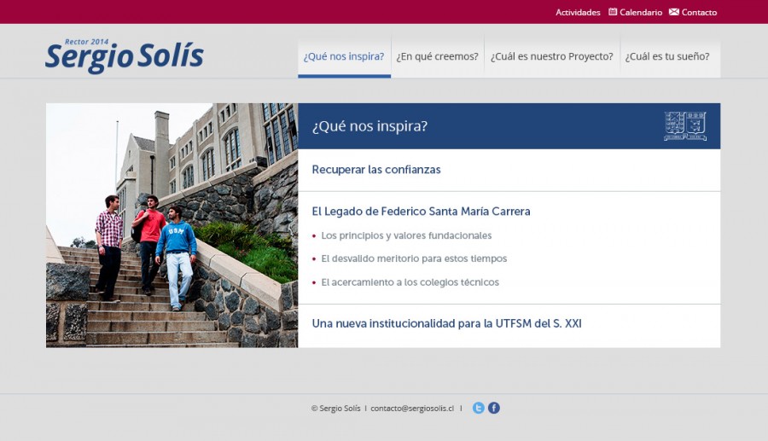Click the contacto@sergiosolis.cl email link
The height and width of the screenshot is (441, 768).
[x=412, y=409]
